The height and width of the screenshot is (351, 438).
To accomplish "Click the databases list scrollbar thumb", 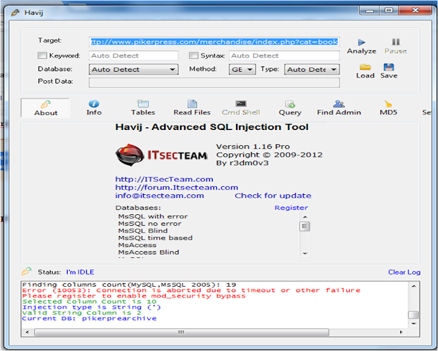I will click(305, 226).
